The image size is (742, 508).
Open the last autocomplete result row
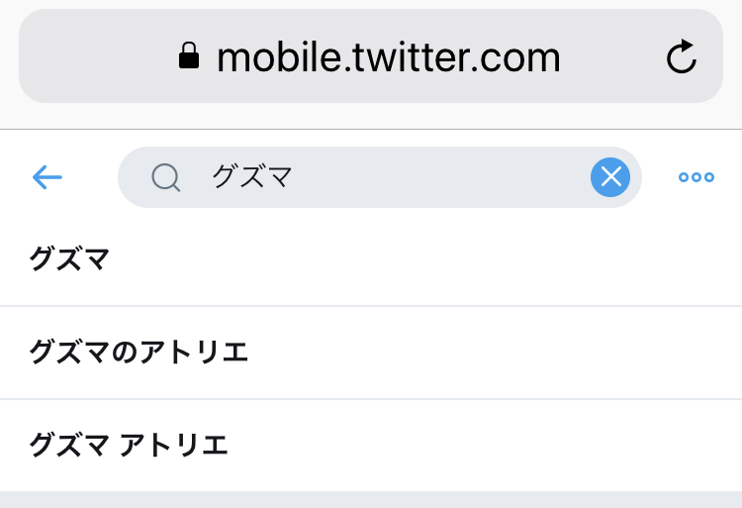pyautogui.click(x=371, y=445)
